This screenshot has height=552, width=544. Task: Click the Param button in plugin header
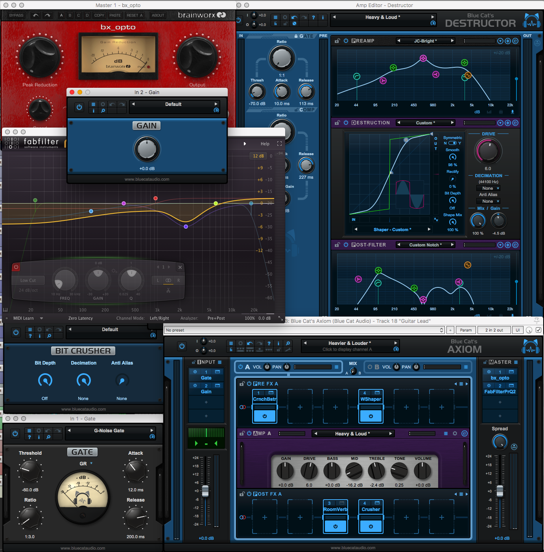tap(466, 330)
